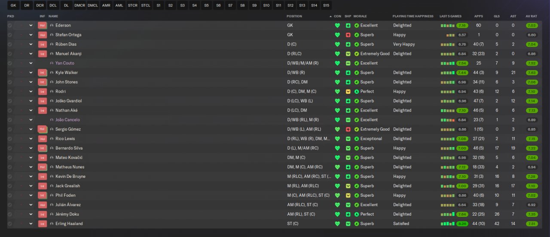Sort by the GLS column header
The height and width of the screenshot is (237, 550).
pos(497,16)
